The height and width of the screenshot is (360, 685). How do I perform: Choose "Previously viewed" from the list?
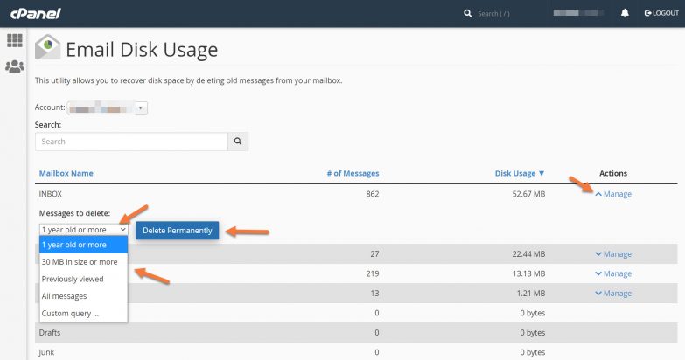(x=73, y=279)
